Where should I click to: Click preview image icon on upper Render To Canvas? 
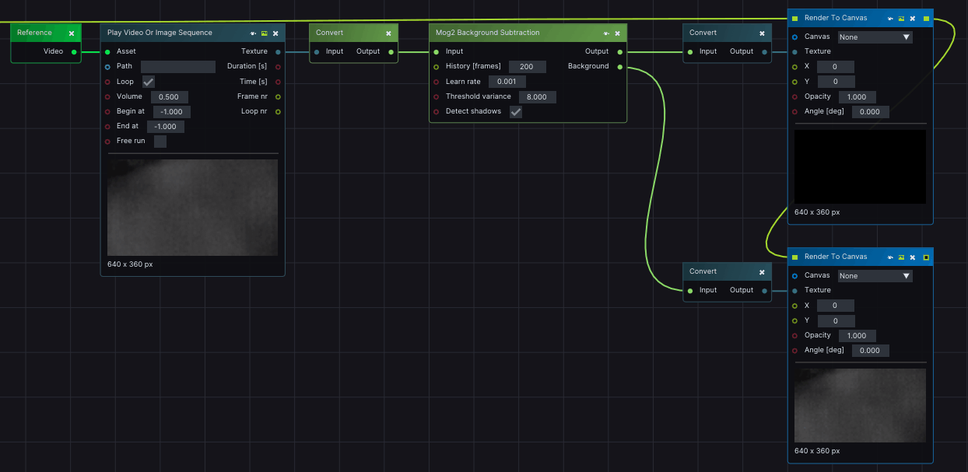[x=901, y=18]
